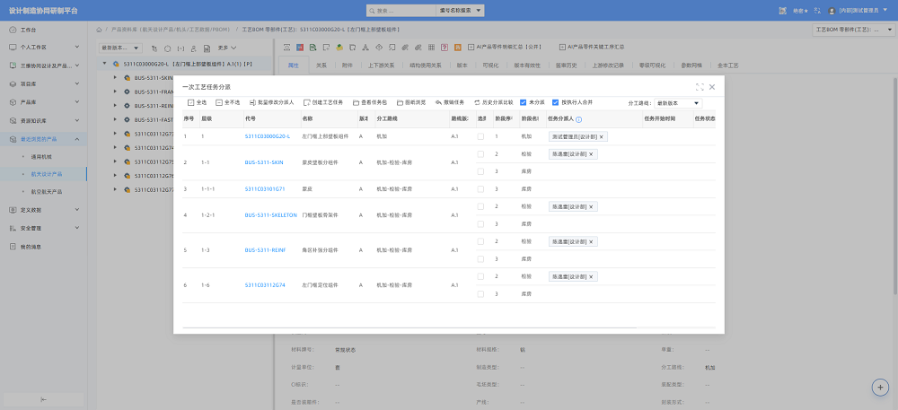Screen dimensions: 898x410
Task: Check the 检验 stage box for BUS-5311-REINF
Action: 480,241
